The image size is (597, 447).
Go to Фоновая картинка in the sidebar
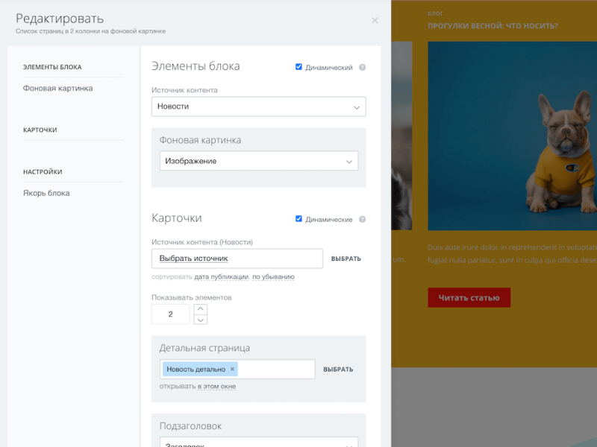[58, 88]
